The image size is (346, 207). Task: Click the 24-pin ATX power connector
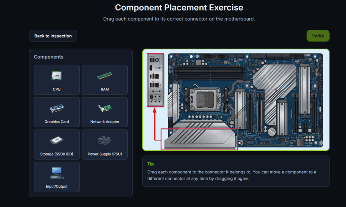[x=215, y=56]
